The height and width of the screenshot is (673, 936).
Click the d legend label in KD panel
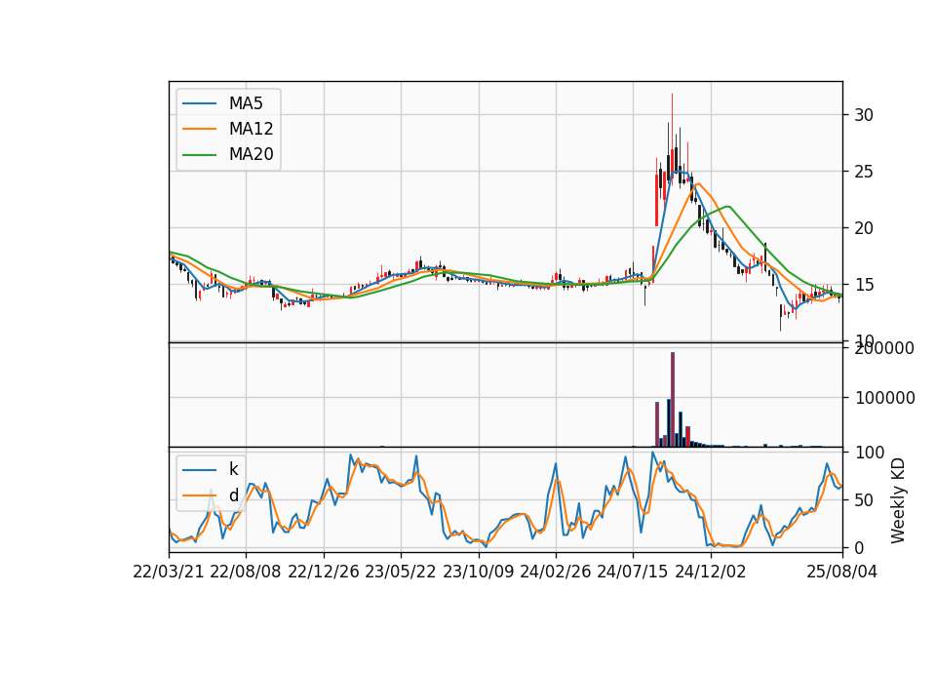(x=233, y=495)
